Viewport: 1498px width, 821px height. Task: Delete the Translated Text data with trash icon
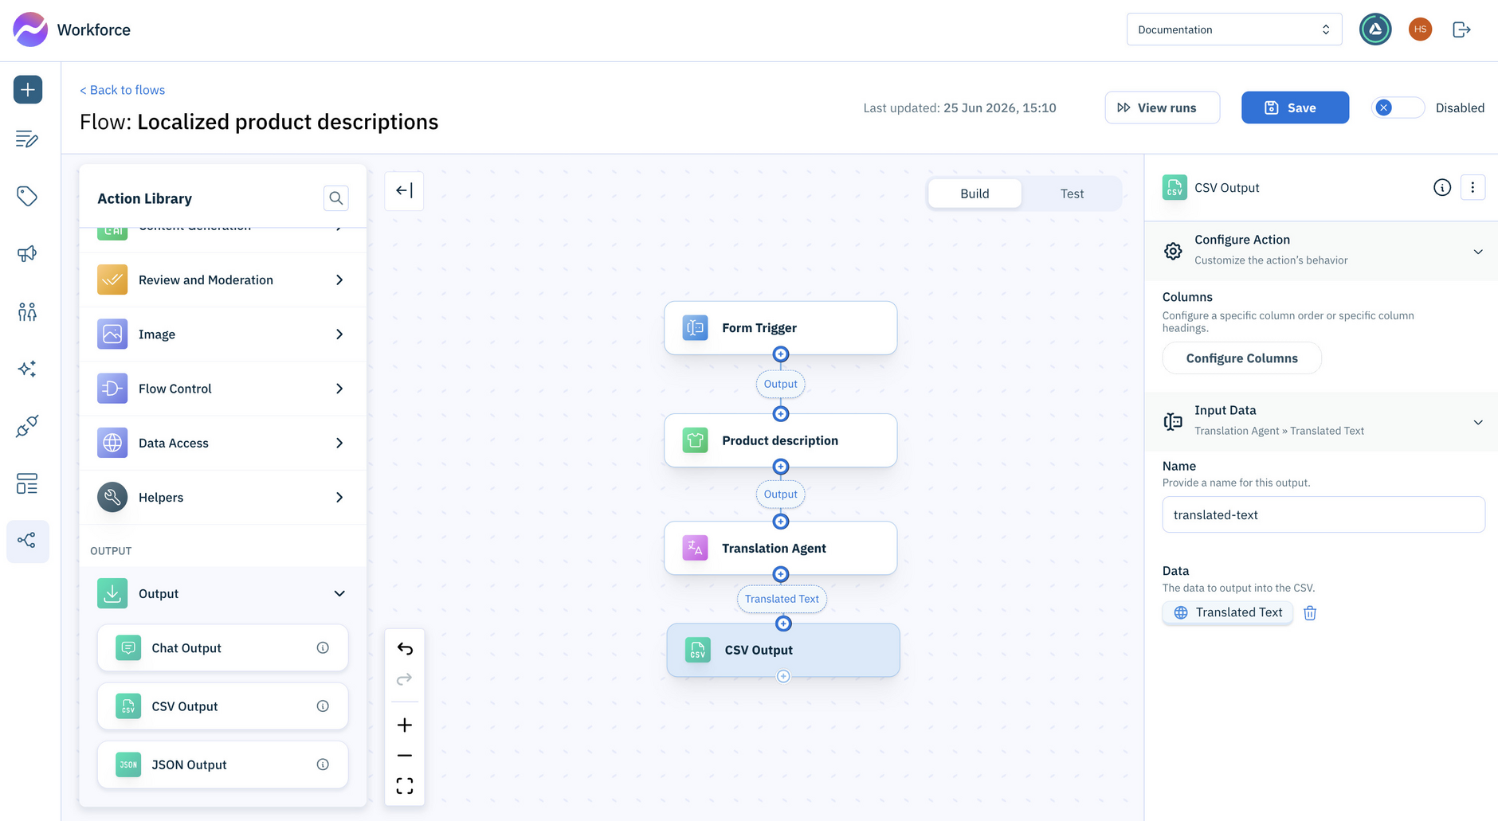pyautogui.click(x=1310, y=612)
